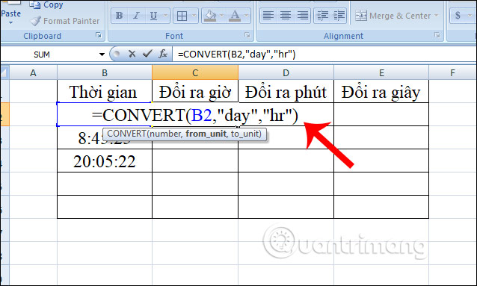Image resolution: width=477 pixels, height=286 pixels.
Task: Click the cell containing 20:05:22
Action: pyautogui.click(x=105, y=161)
